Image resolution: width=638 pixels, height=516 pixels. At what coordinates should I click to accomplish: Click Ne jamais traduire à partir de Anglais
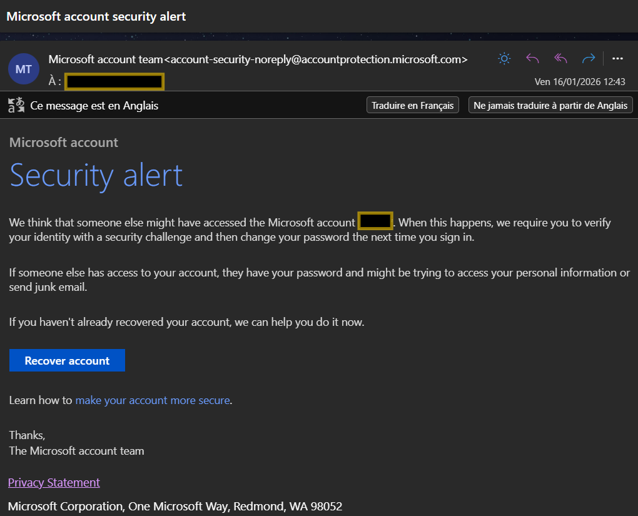point(550,105)
